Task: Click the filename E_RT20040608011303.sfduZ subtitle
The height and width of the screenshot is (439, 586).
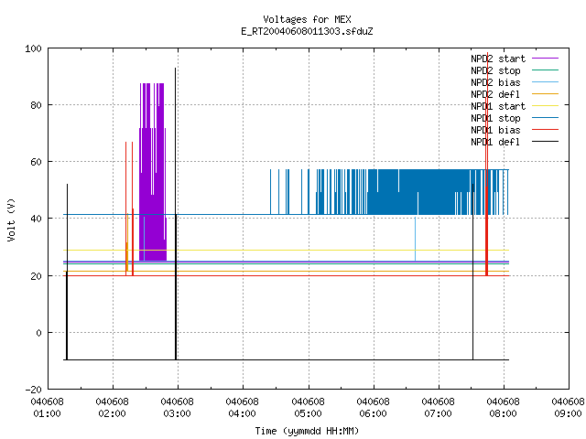Action: tap(307, 31)
